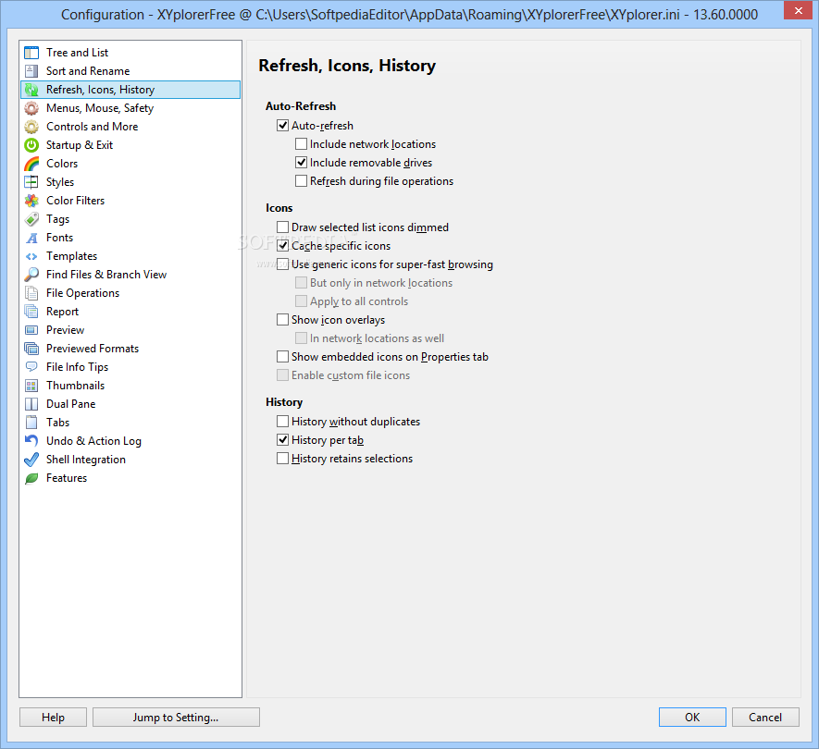Click the File Operations documents icon

(x=31, y=293)
